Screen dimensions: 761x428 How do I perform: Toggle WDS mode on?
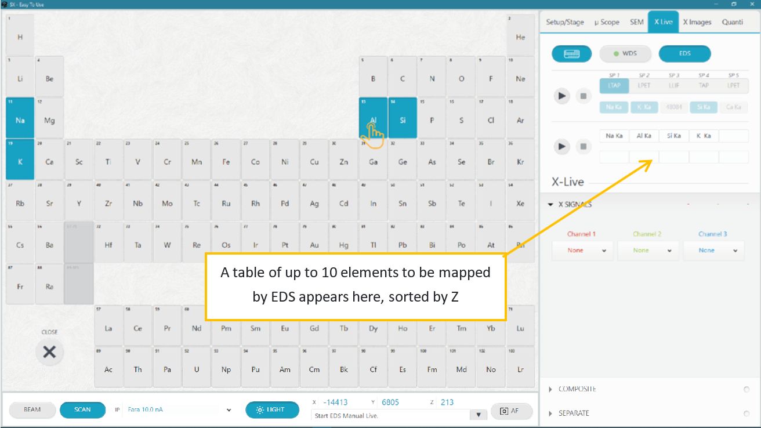(x=625, y=54)
